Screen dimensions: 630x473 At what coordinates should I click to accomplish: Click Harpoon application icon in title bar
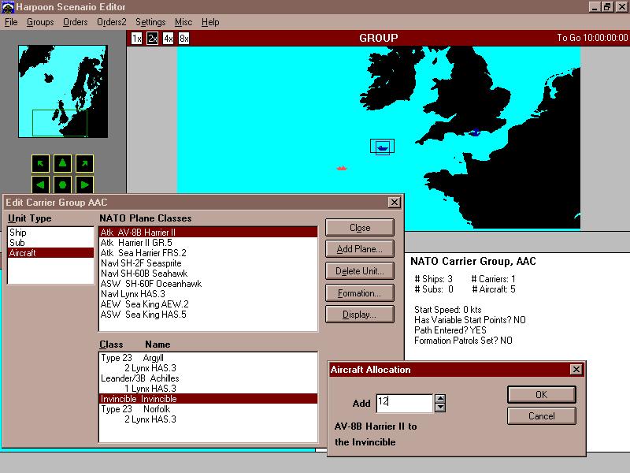pyautogui.click(x=8, y=7)
